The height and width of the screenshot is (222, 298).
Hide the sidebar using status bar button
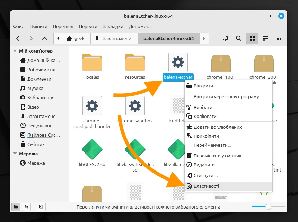pos(41,207)
